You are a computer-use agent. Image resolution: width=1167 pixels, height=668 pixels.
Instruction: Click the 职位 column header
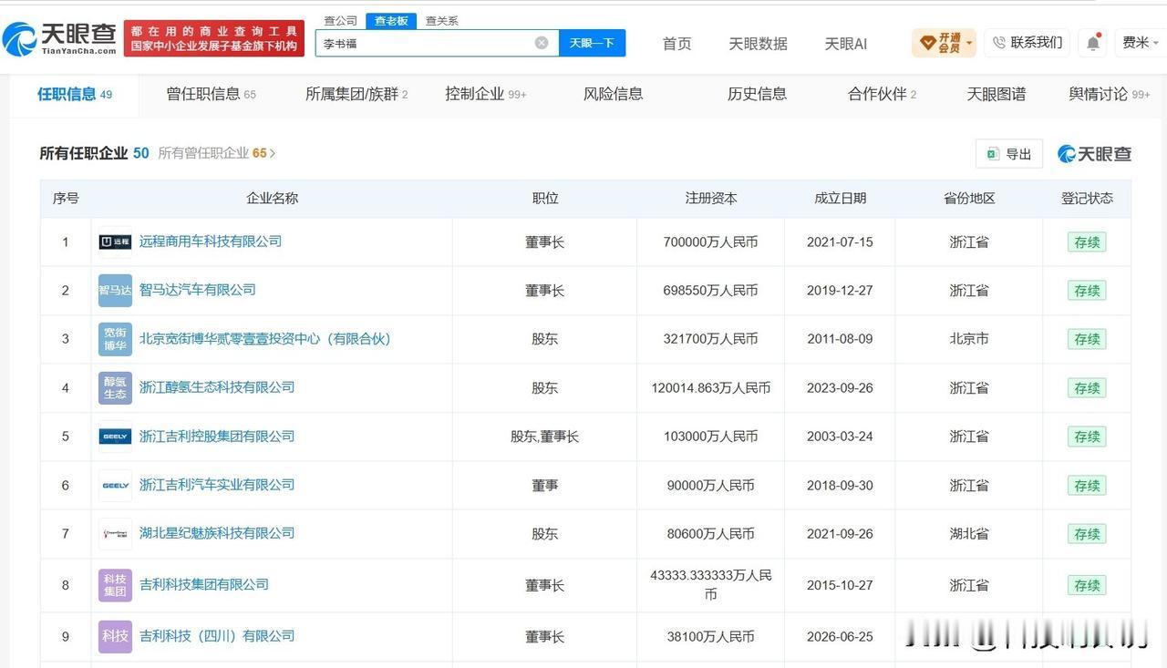tap(545, 198)
